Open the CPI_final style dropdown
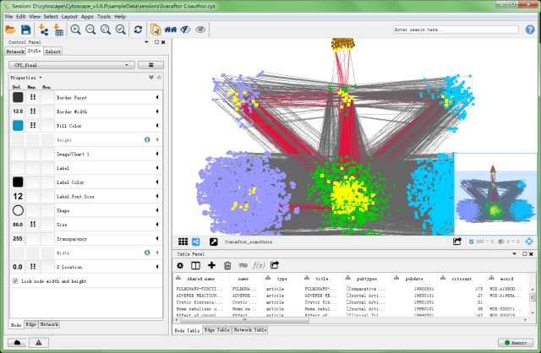Viewport: 541px width, 353px height. (x=71, y=64)
